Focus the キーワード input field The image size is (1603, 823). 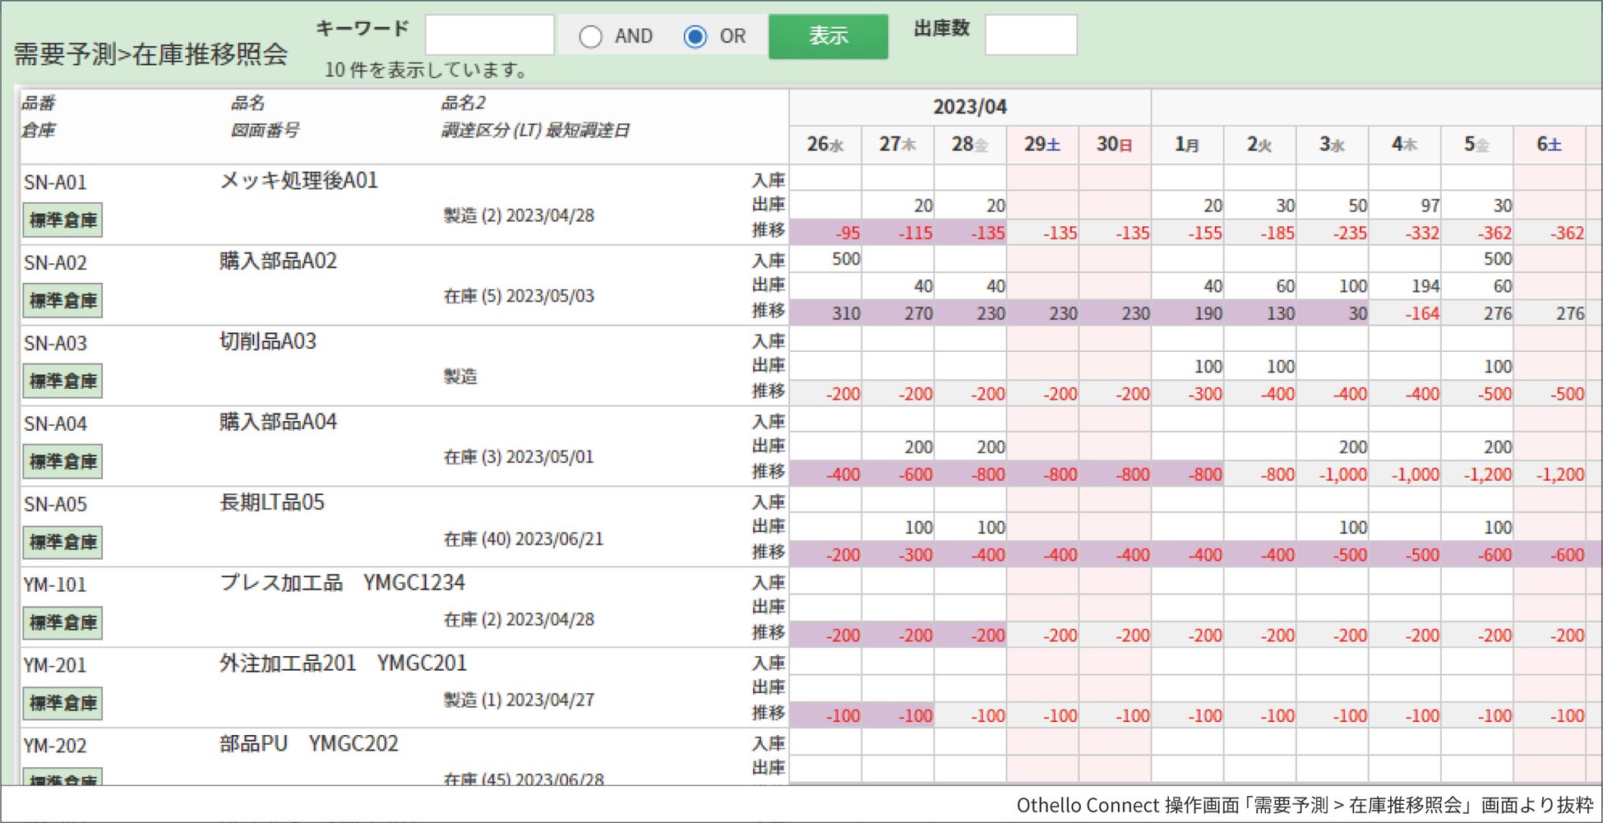[x=489, y=35]
